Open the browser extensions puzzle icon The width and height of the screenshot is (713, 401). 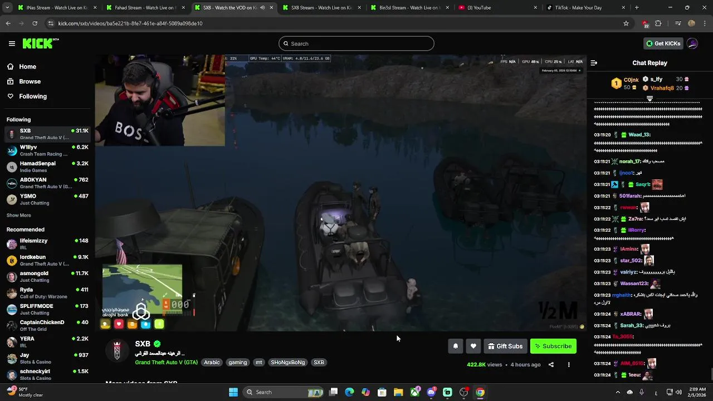pos(658,23)
